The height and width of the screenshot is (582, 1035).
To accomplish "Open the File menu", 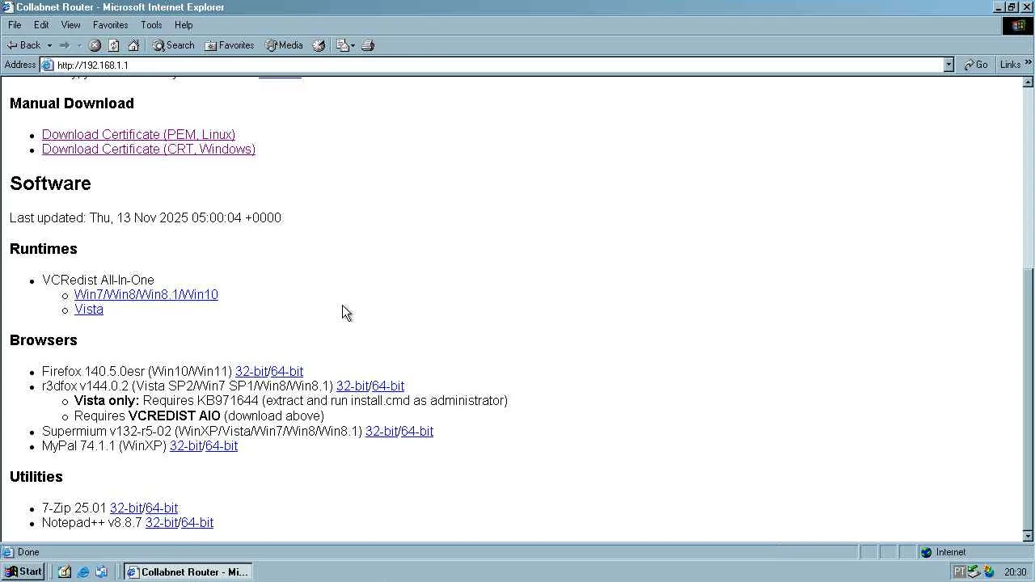I will (x=15, y=25).
